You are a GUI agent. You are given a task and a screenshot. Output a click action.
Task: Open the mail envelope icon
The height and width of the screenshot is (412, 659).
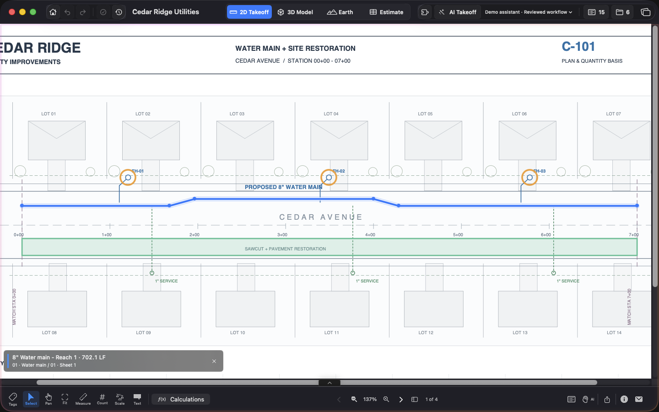639,399
